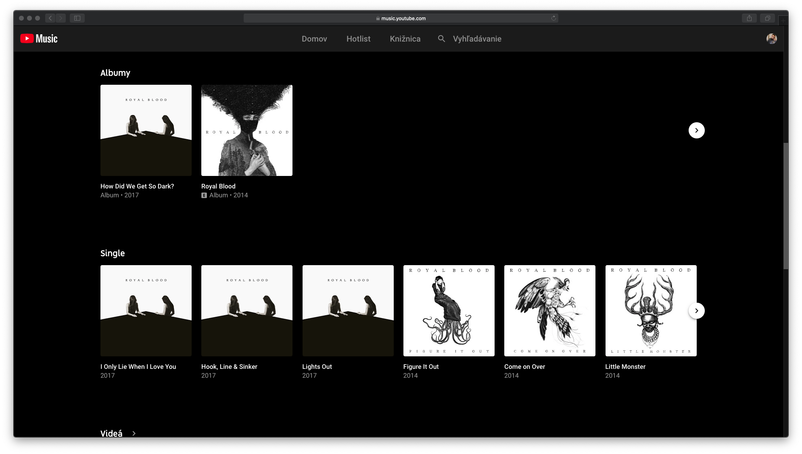Click the page vertical scrollbar
This screenshot has height=454, width=802.
(785, 206)
